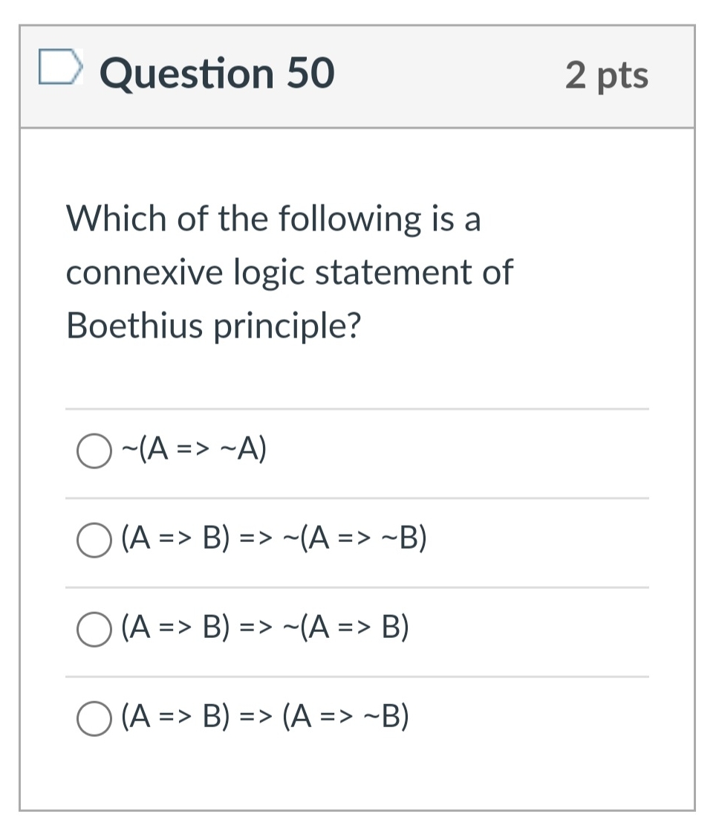Viewport: 719px width, 829px height.
Task: Select answer (A => B) => ~(A => B)
Action: click(94, 628)
